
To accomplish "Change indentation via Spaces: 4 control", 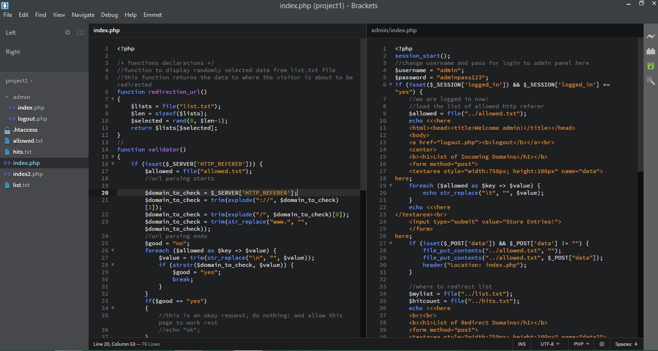I will click(626, 344).
